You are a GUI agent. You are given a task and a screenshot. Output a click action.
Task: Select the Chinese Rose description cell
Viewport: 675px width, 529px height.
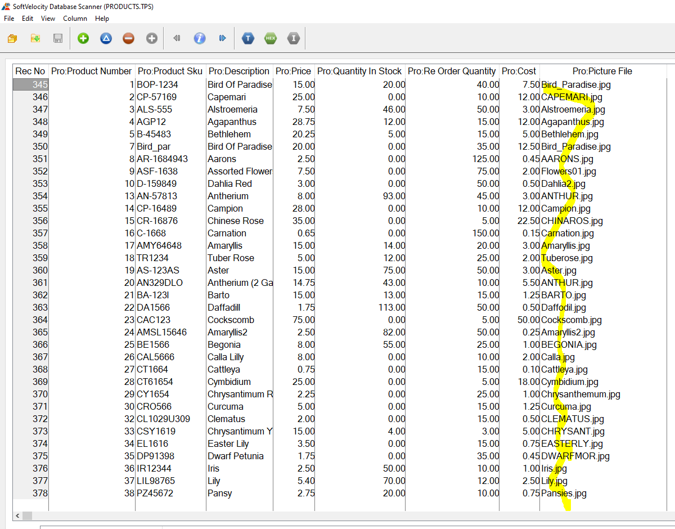coord(236,221)
